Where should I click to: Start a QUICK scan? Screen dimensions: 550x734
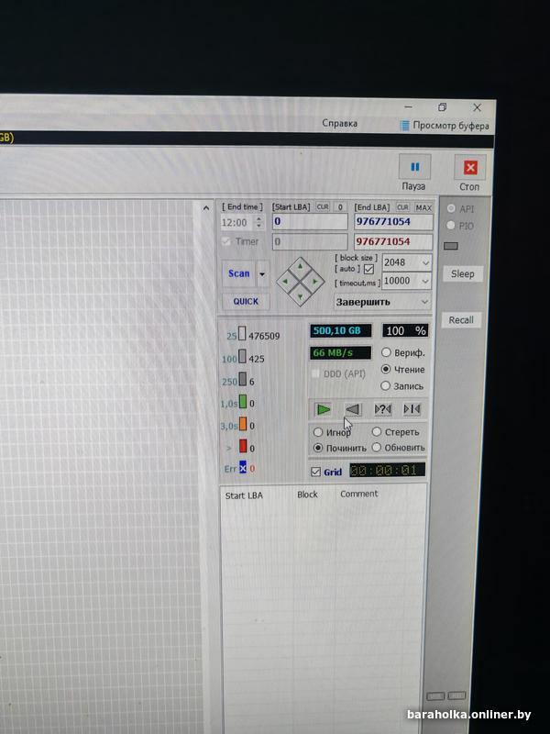tap(246, 302)
